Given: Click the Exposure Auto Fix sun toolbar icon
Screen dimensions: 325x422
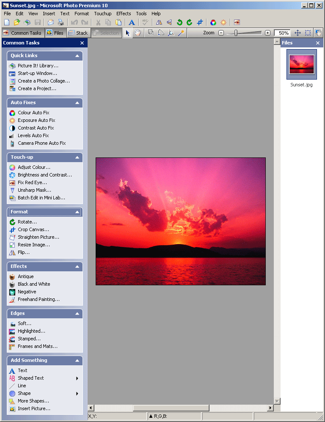Looking at the screenshot, I should 223,22.
